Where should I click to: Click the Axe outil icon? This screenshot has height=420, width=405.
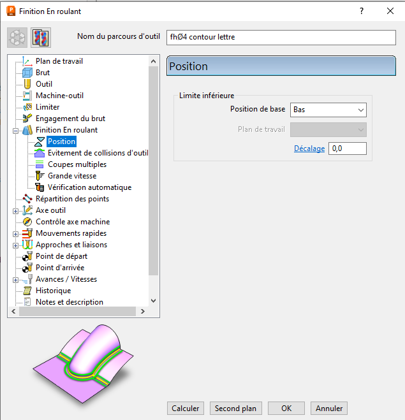pyautogui.click(x=27, y=210)
